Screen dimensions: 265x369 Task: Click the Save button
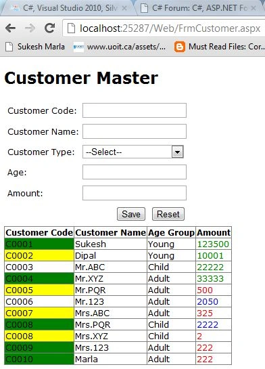pos(131,214)
